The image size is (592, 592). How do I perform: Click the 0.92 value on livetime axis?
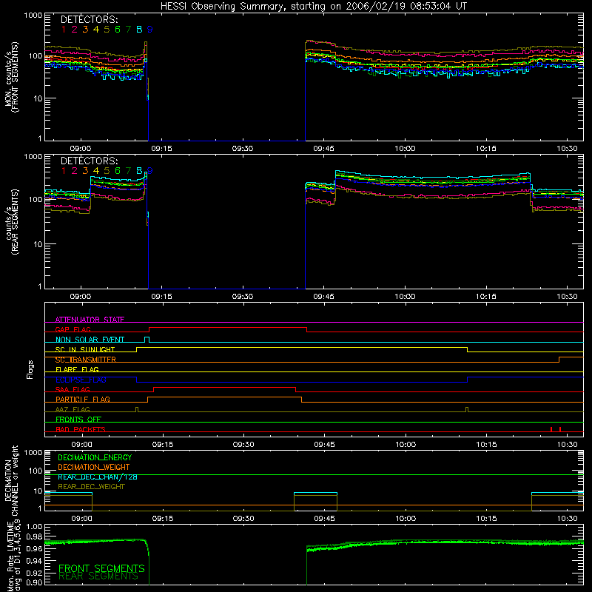click(34, 573)
